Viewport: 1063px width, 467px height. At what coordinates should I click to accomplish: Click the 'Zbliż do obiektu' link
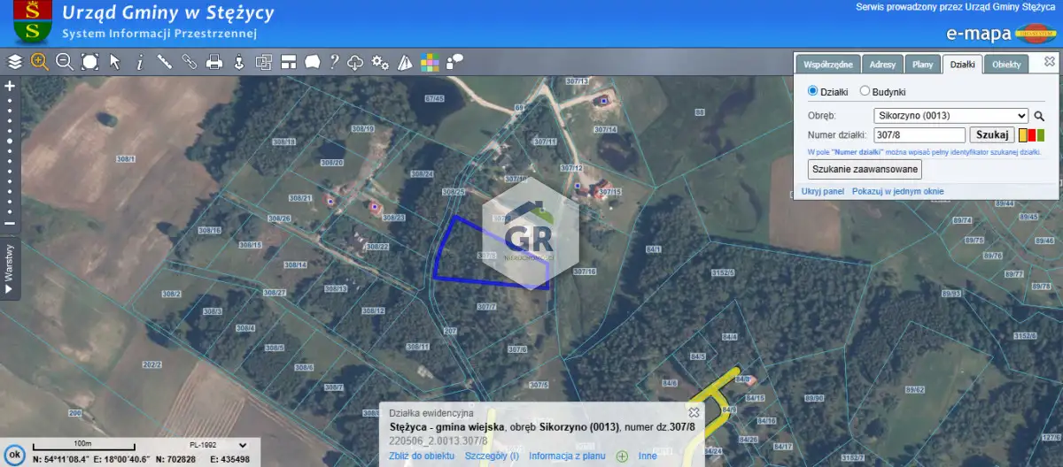pos(422,456)
